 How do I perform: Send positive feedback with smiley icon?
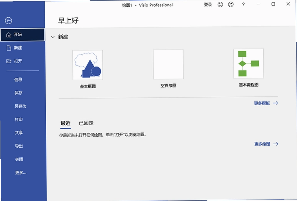tap(220, 4)
